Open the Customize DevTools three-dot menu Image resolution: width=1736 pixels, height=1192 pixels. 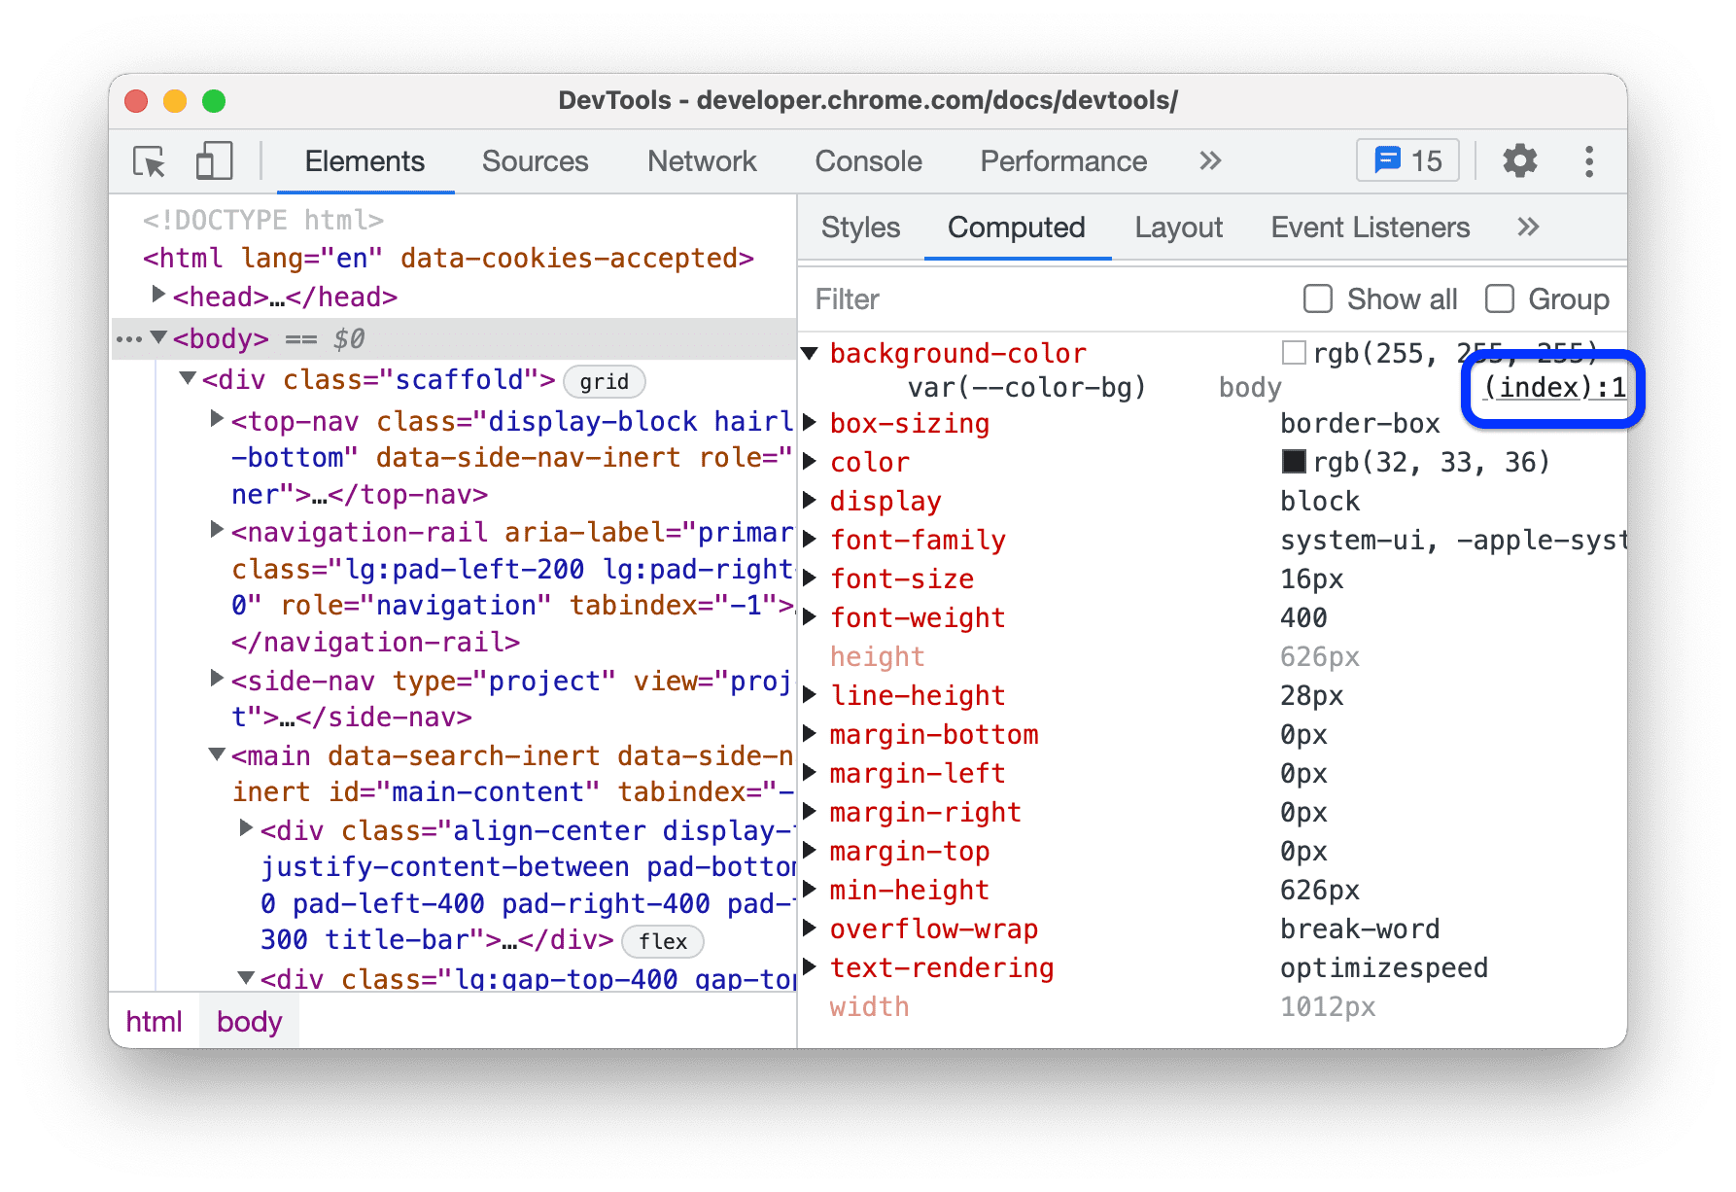pos(1588,161)
